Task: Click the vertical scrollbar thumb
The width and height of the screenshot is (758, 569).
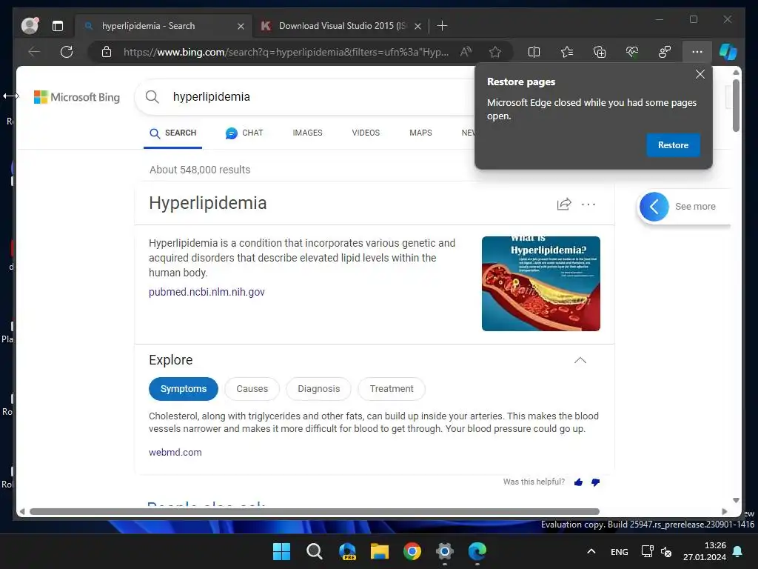Action: (x=736, y=105)
